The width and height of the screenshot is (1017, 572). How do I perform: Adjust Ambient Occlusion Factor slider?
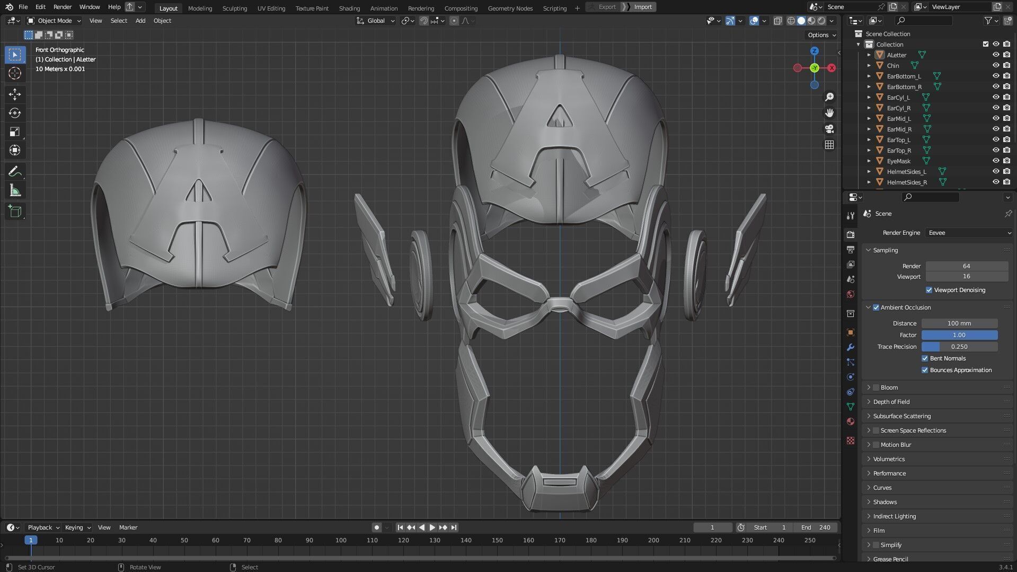pyautogui.click(x=959, y=335)
